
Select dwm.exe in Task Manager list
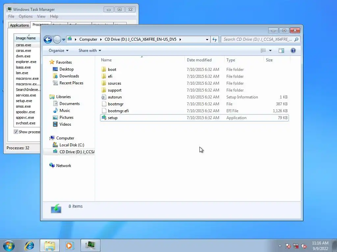tap(23, 56)
